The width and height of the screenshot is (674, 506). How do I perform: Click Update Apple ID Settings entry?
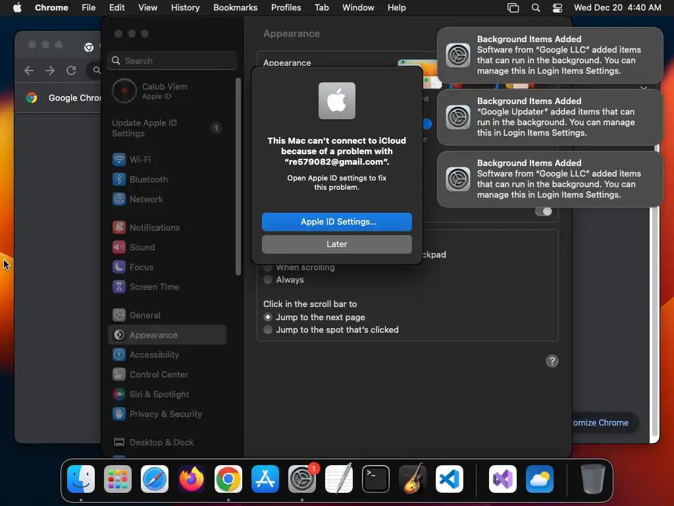pyautogui.click(x=167, y=128)
